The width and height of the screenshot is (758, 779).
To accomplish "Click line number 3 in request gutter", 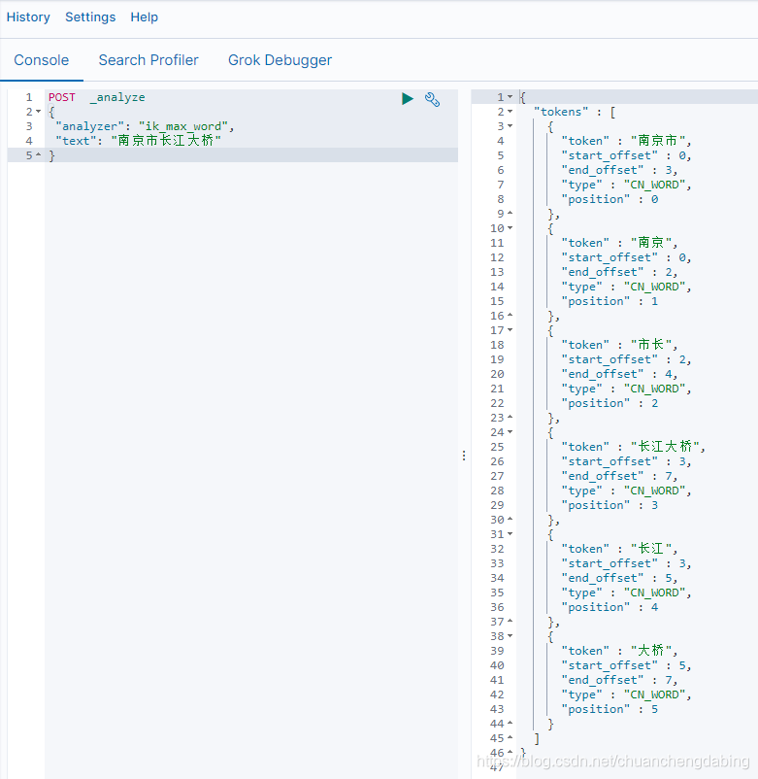I will coord(29,126).
